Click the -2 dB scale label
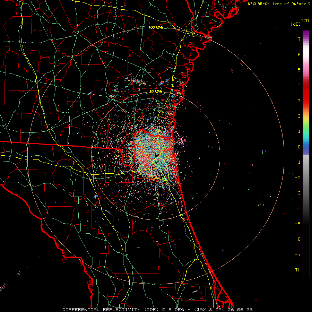The width and height of the screenshot is (312, 312). 298,178
